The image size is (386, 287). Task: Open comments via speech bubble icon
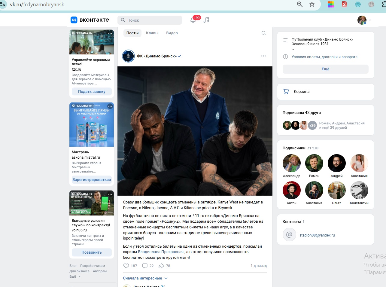click(145, 266)
